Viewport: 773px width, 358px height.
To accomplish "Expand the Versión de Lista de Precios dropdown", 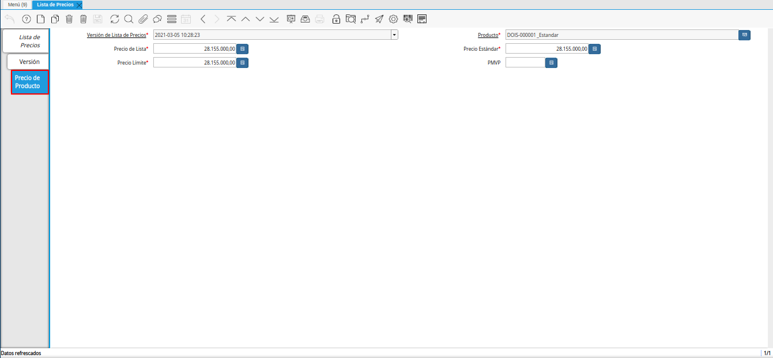I will pos(394,35).
